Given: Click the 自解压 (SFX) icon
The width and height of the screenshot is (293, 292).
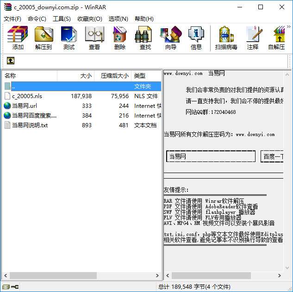Looking at the screenshot, I should point(277,38).
